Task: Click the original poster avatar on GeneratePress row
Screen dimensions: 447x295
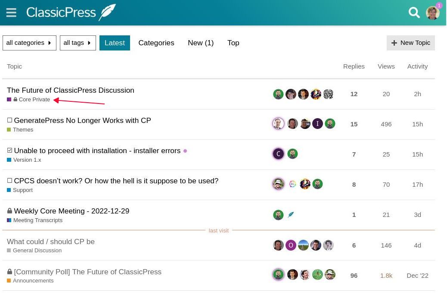Action: point(278,124)
